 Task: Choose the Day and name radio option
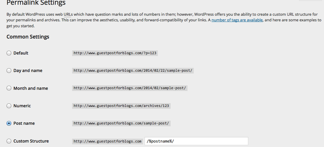coord(9,71)
